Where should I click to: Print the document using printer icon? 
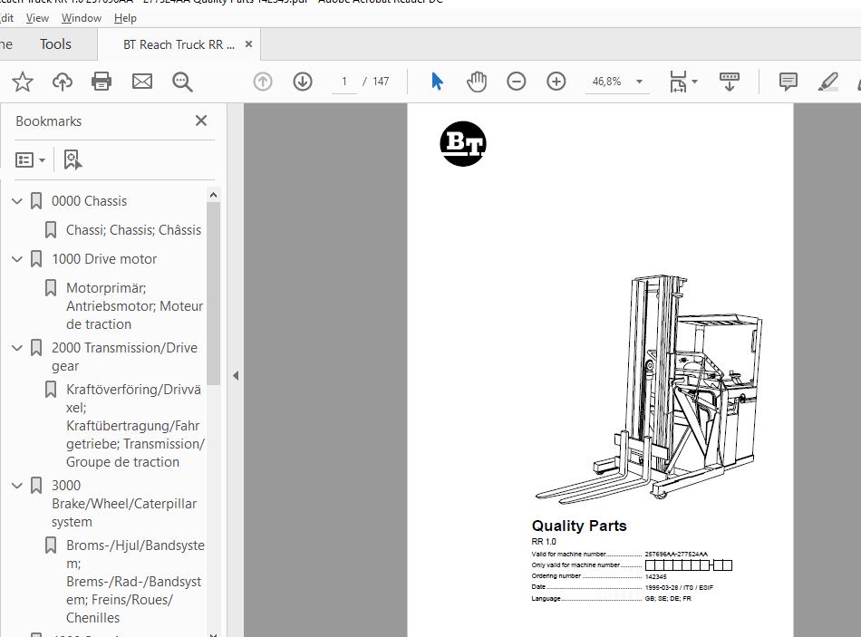102,82
